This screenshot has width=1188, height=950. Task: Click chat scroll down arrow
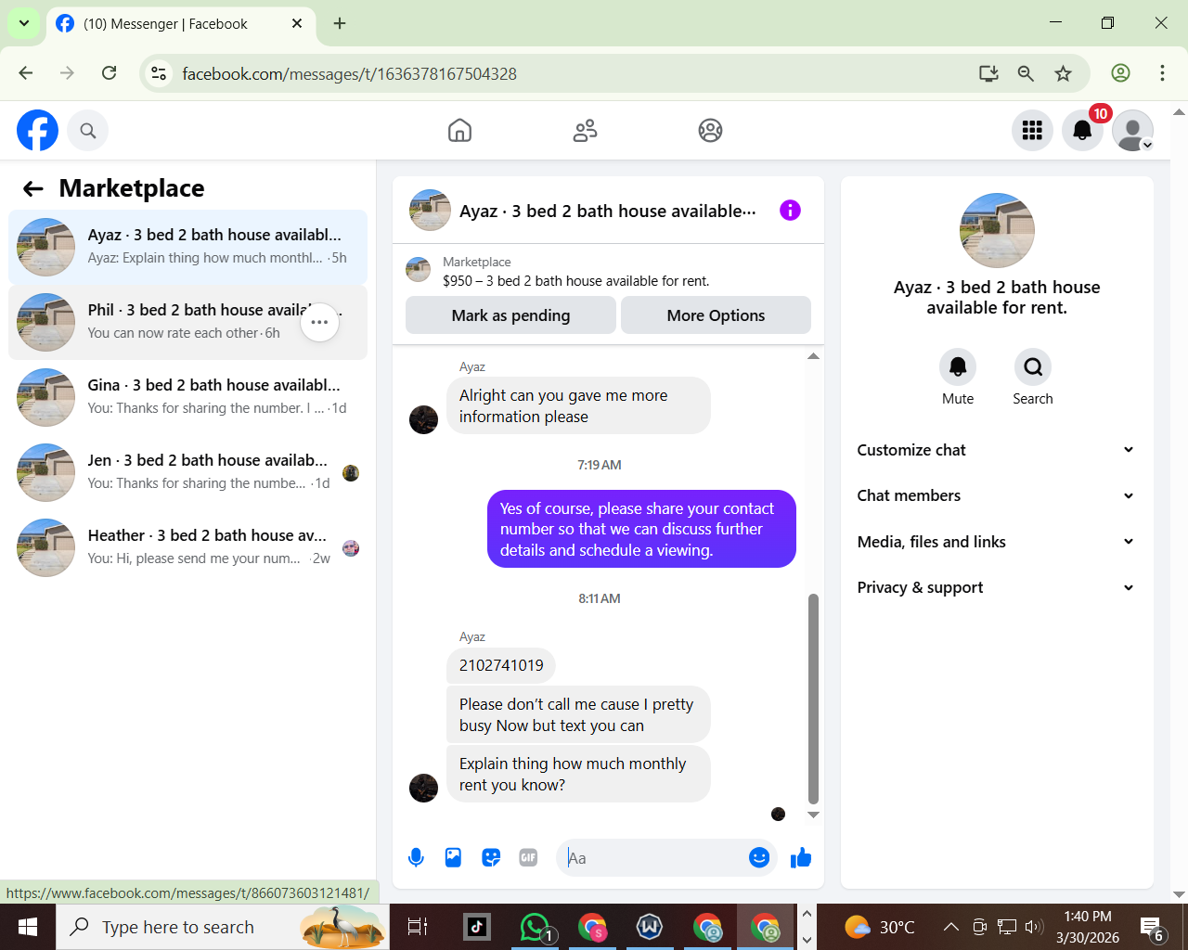point(813,815)
